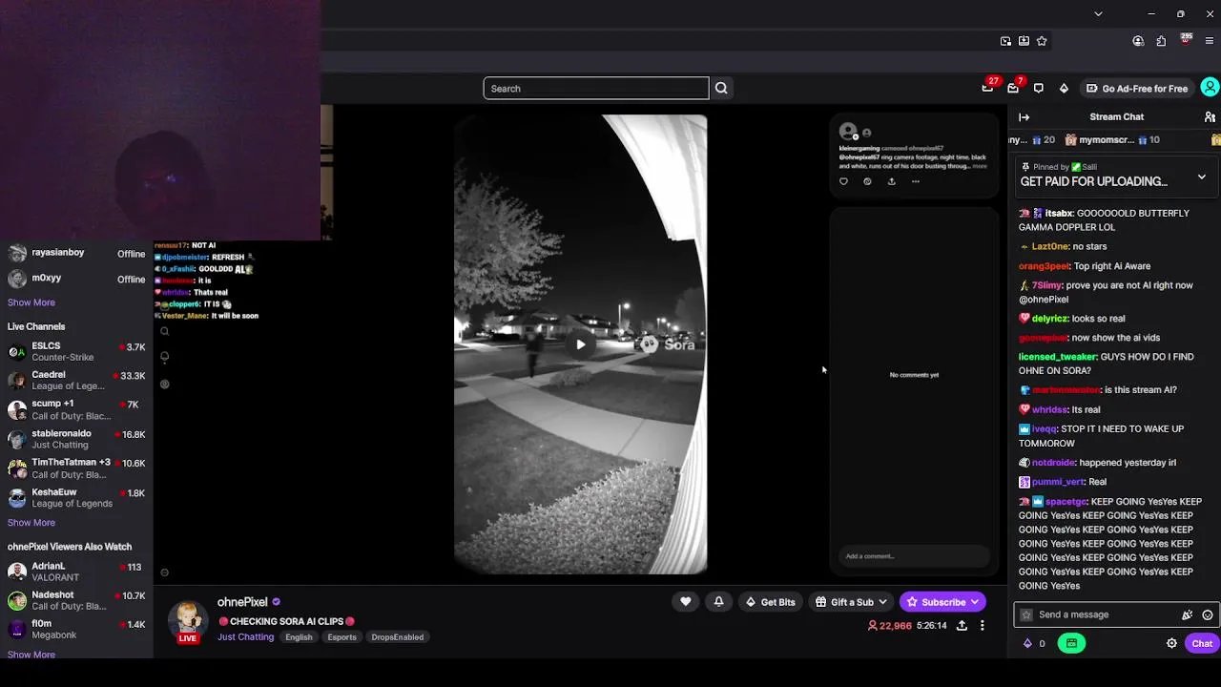Open the stream three-dot options menu

(982, 626)
